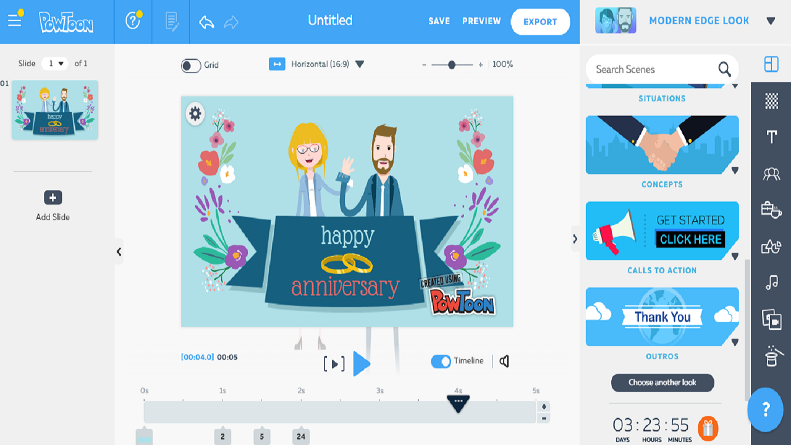
Task: Open the hamburger main menu
Action: 15,20
